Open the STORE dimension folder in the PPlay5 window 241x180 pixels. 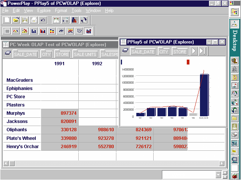[180, 51]
